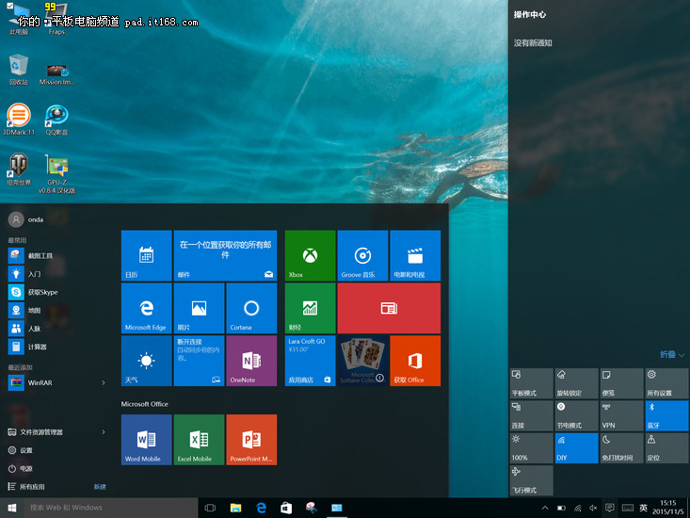Image resolution: width=690 pixels, height=518 pixels.
Task: Select the 3DMark 11 desktop shortcut
Action: 19,120
